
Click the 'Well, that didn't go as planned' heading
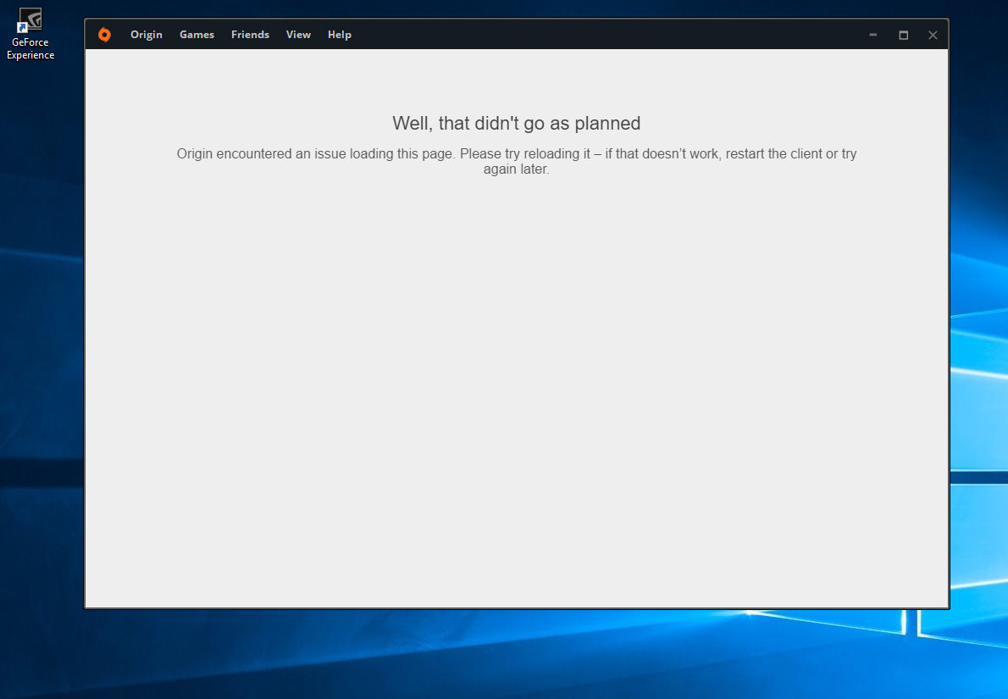pyautogui.click(x=516, y=124)
